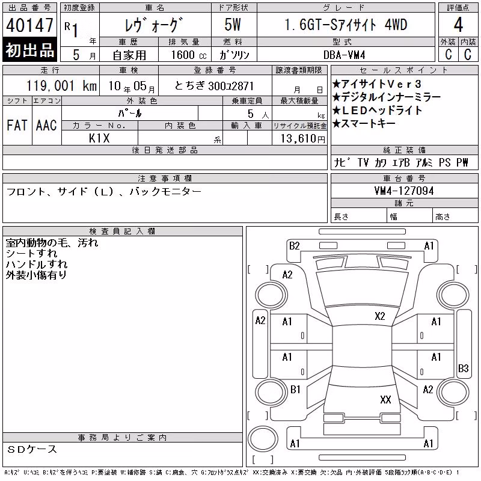Image resolution: width=481 pixels, height=481 pixels.
Task: Click the B3 mark on right side sill
Action: pyautogui.click(x=463, y=368)
